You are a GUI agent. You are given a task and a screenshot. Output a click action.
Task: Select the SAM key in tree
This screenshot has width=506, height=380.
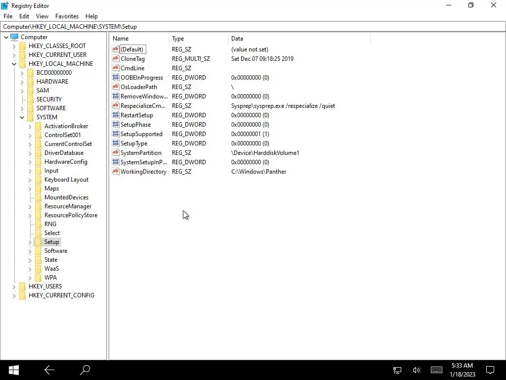click(42, 91)
